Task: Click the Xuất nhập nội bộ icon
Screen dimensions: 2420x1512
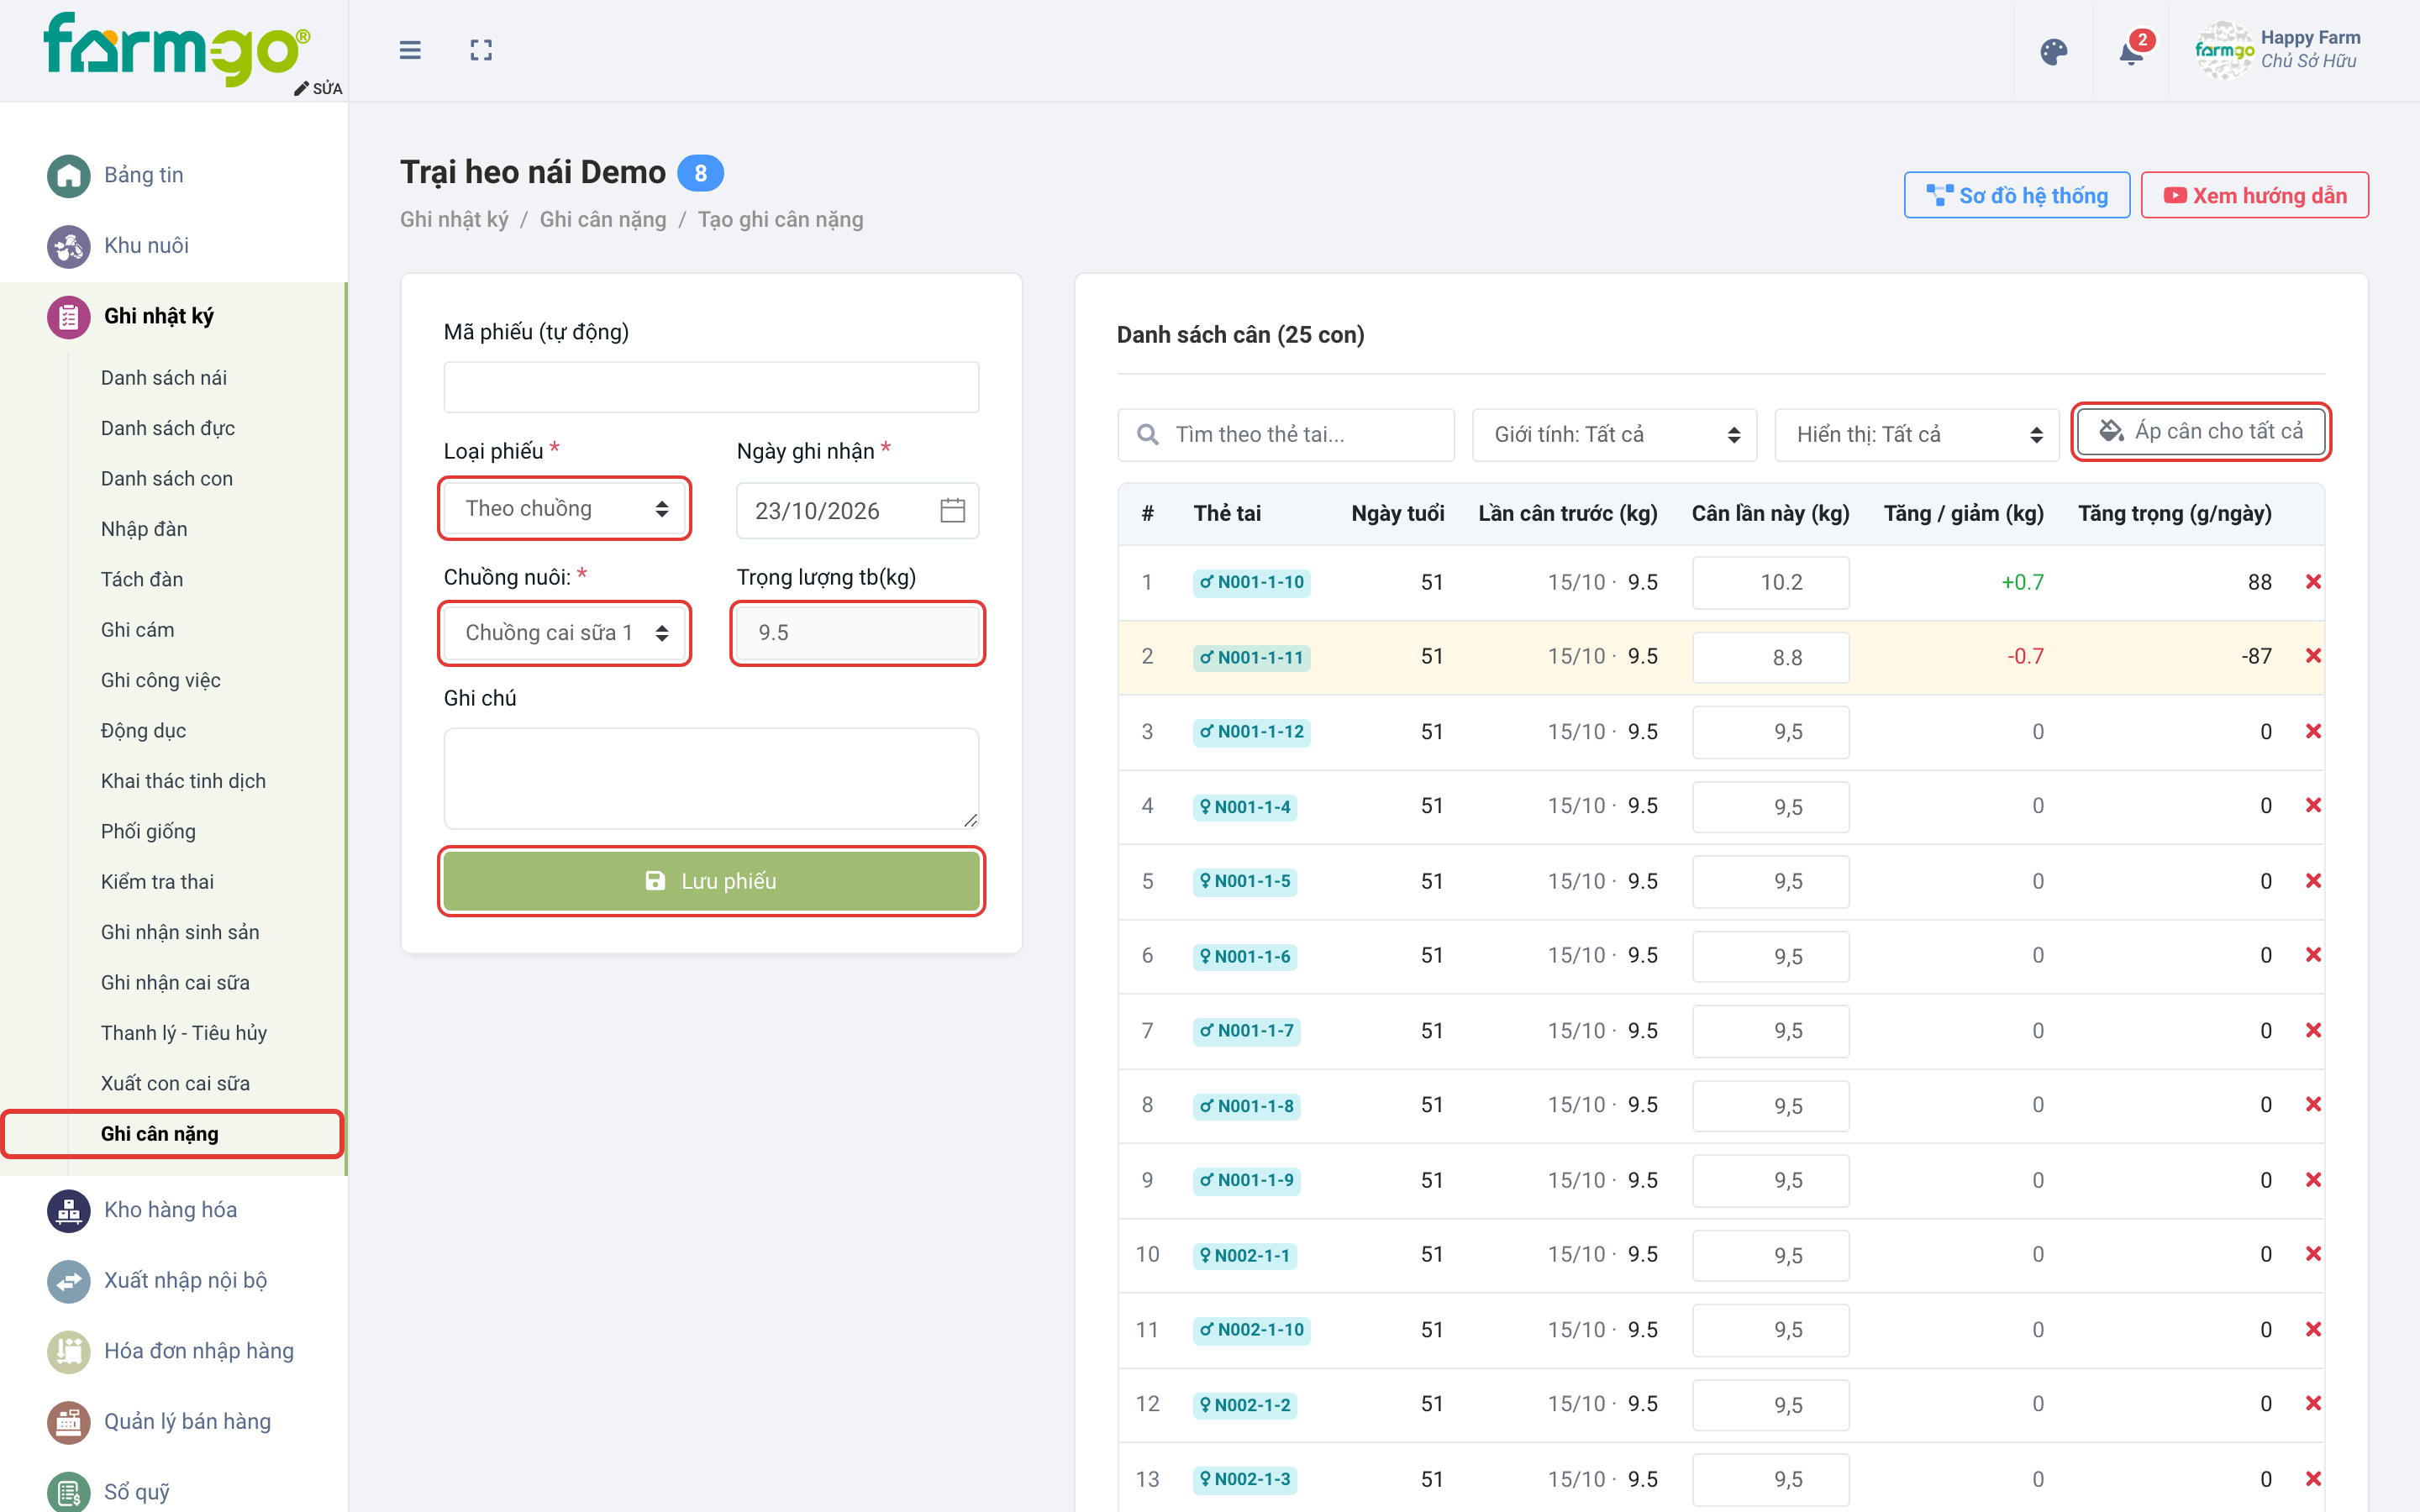Action: 68,1281
